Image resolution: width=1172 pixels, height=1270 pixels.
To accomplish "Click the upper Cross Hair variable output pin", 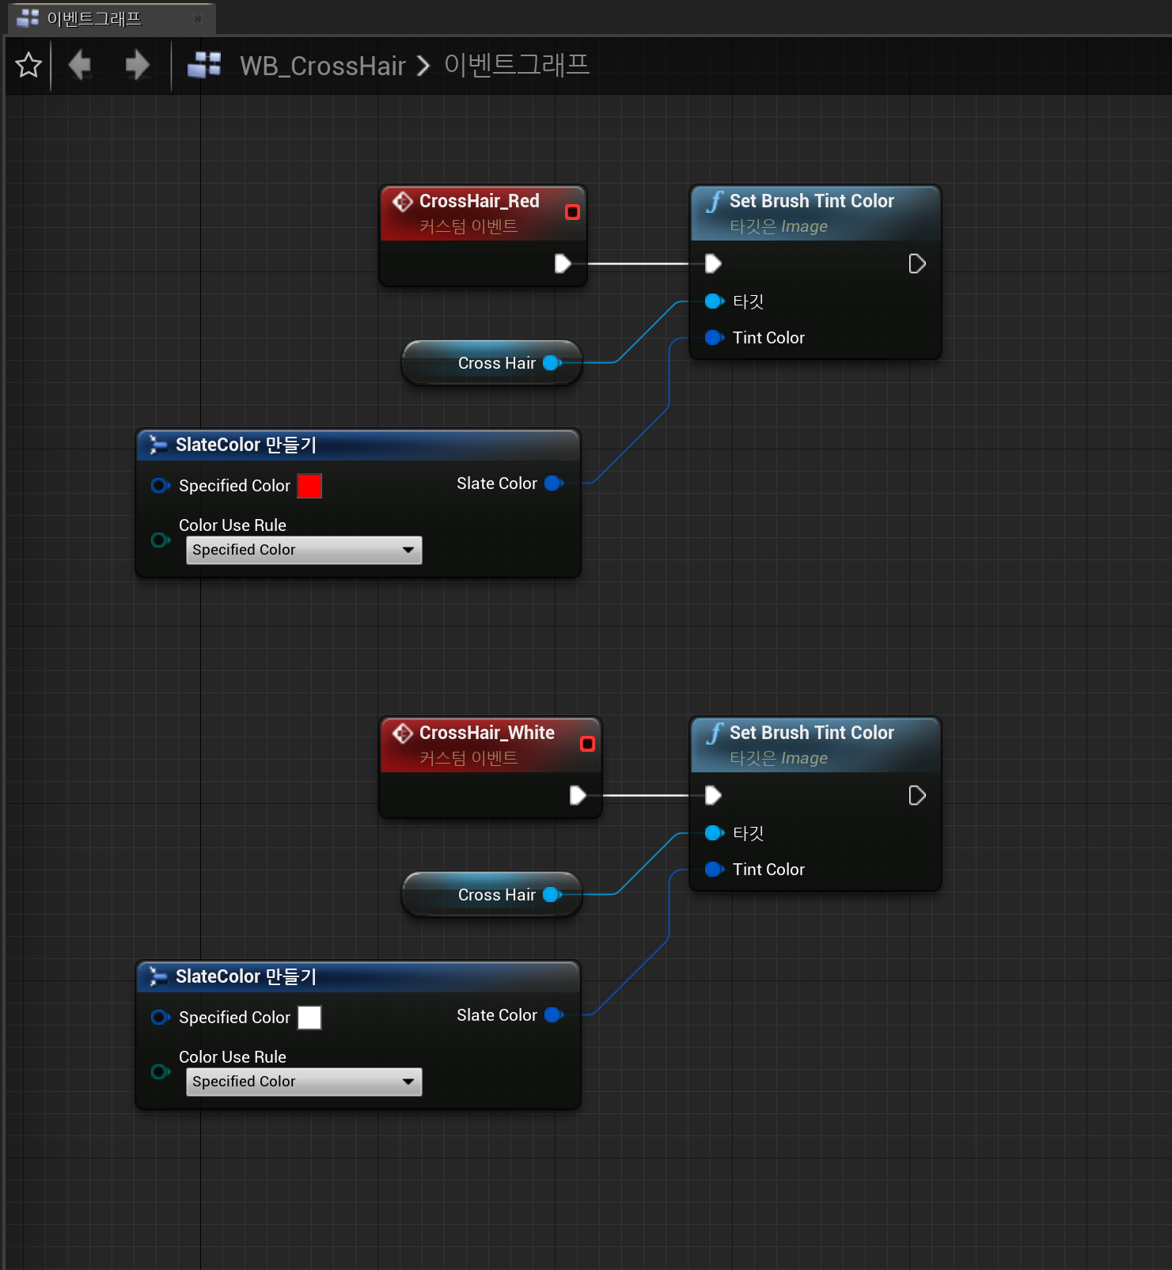I will tap(552, 362).
